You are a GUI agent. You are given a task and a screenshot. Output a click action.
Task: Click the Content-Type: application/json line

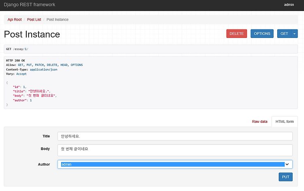click(x=32, y=69)
